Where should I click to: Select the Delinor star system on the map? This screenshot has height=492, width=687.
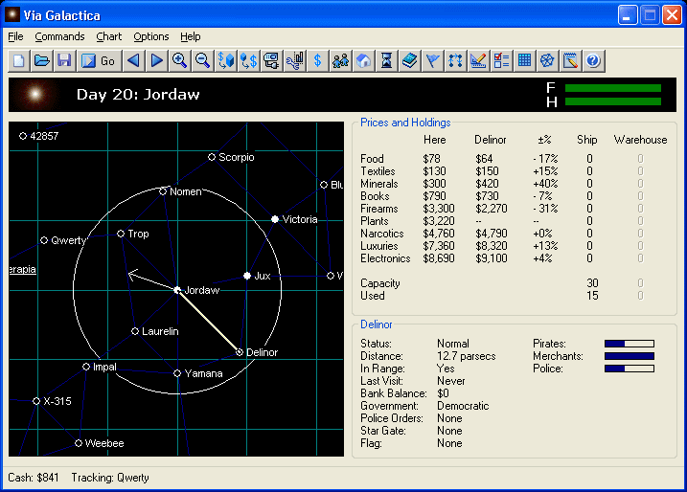point(240,352)
